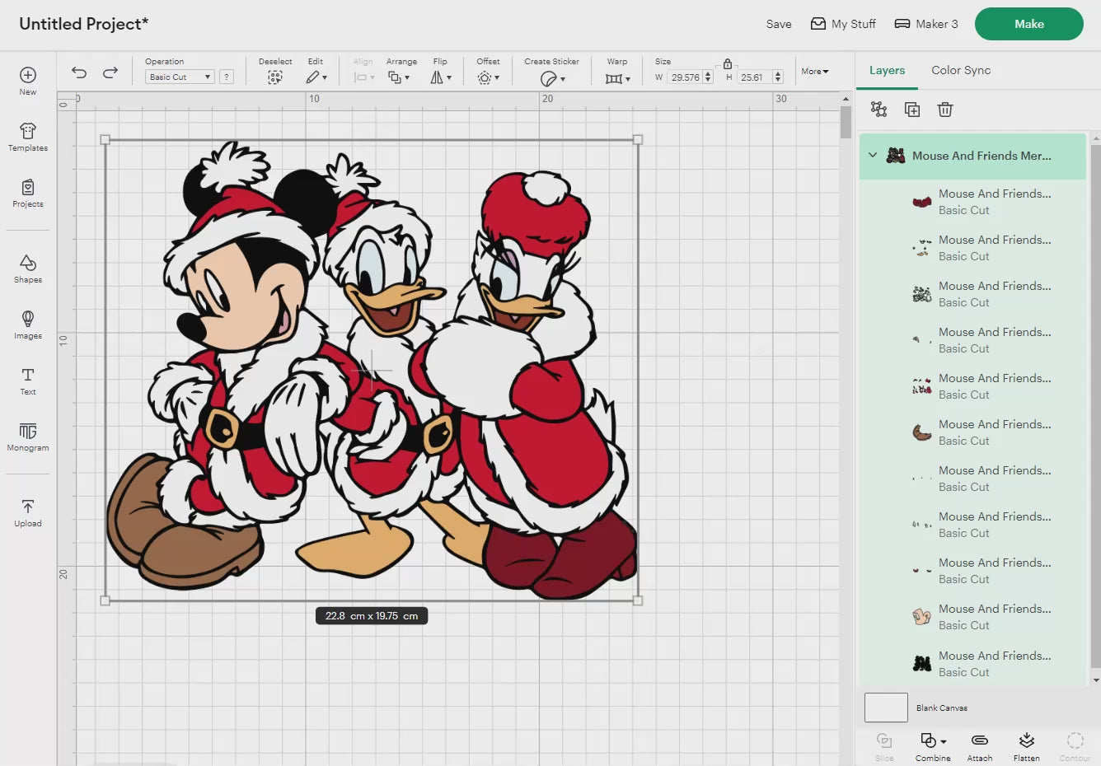Open the Combine menu
The height and width of the screenshot is (766, 1101).
933,746
